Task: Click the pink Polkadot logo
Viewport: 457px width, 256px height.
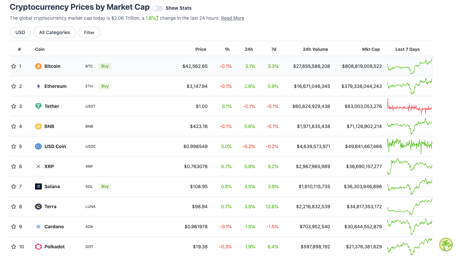Action: (38, 247)
